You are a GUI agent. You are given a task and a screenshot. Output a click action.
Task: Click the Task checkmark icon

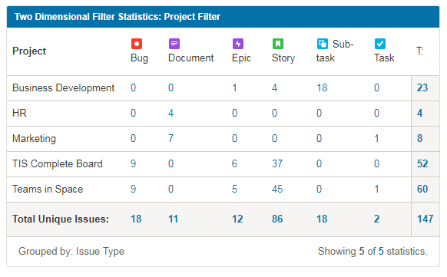coord(380,44)
